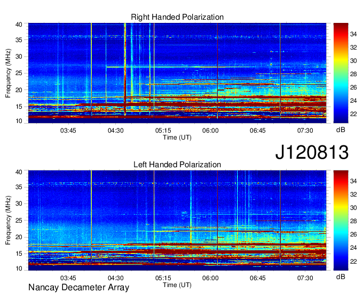
Task: Click the 04:30 tick label of bottom plot
Action: coord(115,278)
